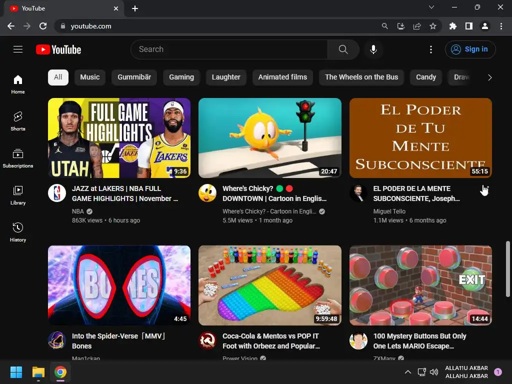Open File Explorer from taskbar
This screenshot has width=512, height=384.
pyautogui.click(x=38, y=372)
